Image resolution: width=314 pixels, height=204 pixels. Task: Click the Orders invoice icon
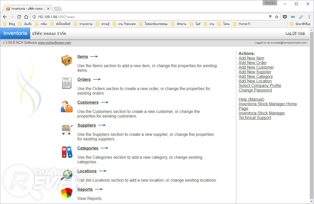pos(67,83)
